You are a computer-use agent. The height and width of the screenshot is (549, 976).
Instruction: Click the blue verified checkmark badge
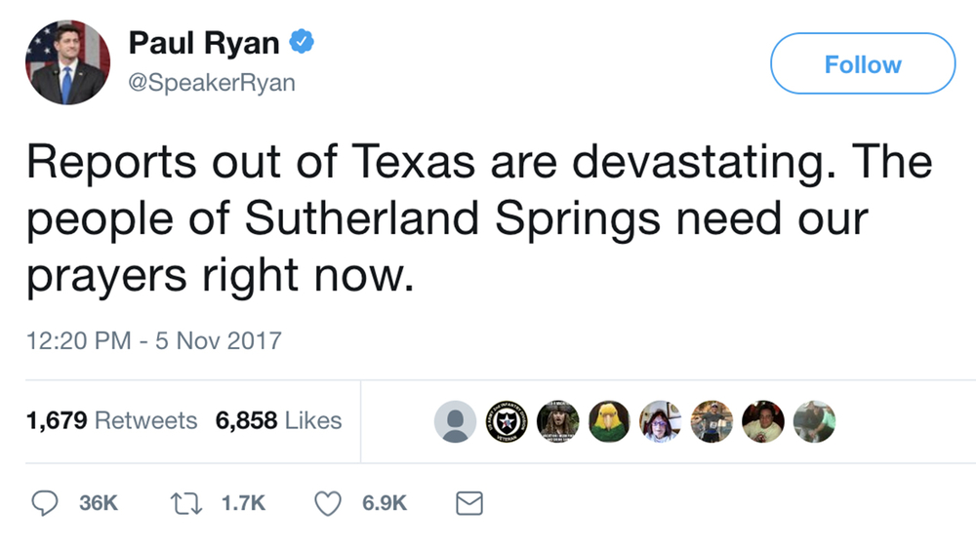[x=304, y=43]
